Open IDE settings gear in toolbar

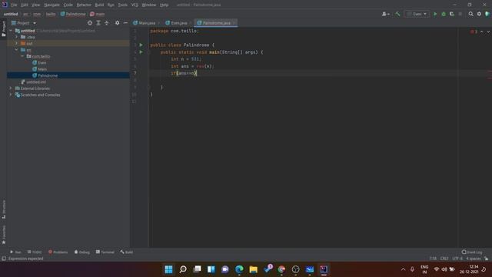coord(479,14)
